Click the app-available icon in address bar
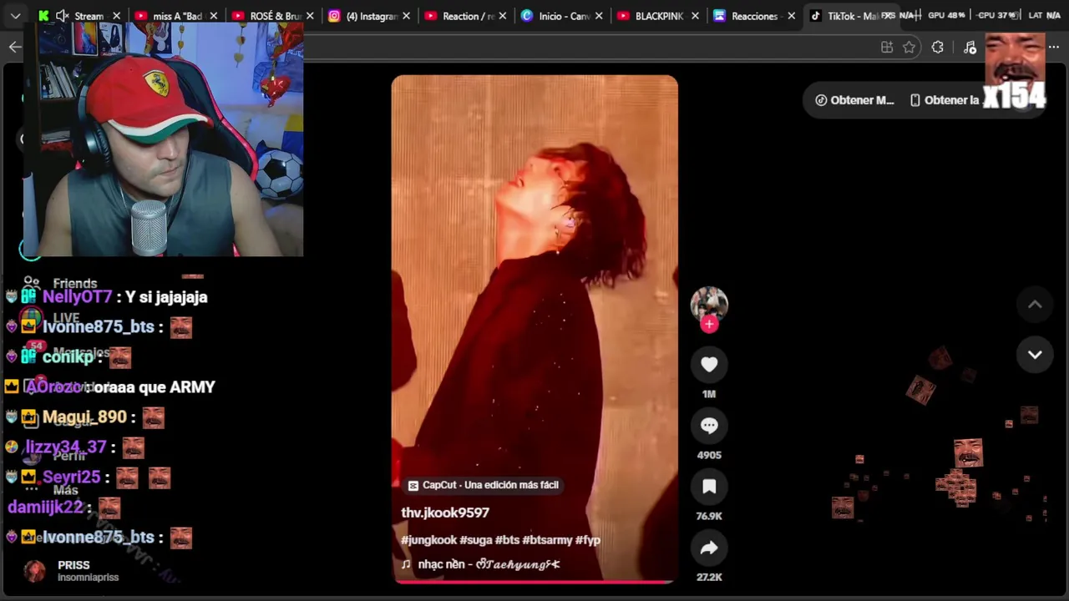1069x601 pixels. [887, 48]
